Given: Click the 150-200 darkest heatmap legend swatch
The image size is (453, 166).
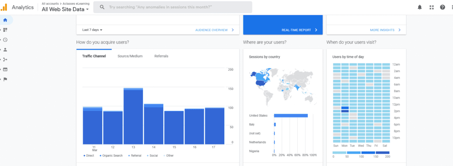Looking at the screenshot, I should (x=383, y=153).
